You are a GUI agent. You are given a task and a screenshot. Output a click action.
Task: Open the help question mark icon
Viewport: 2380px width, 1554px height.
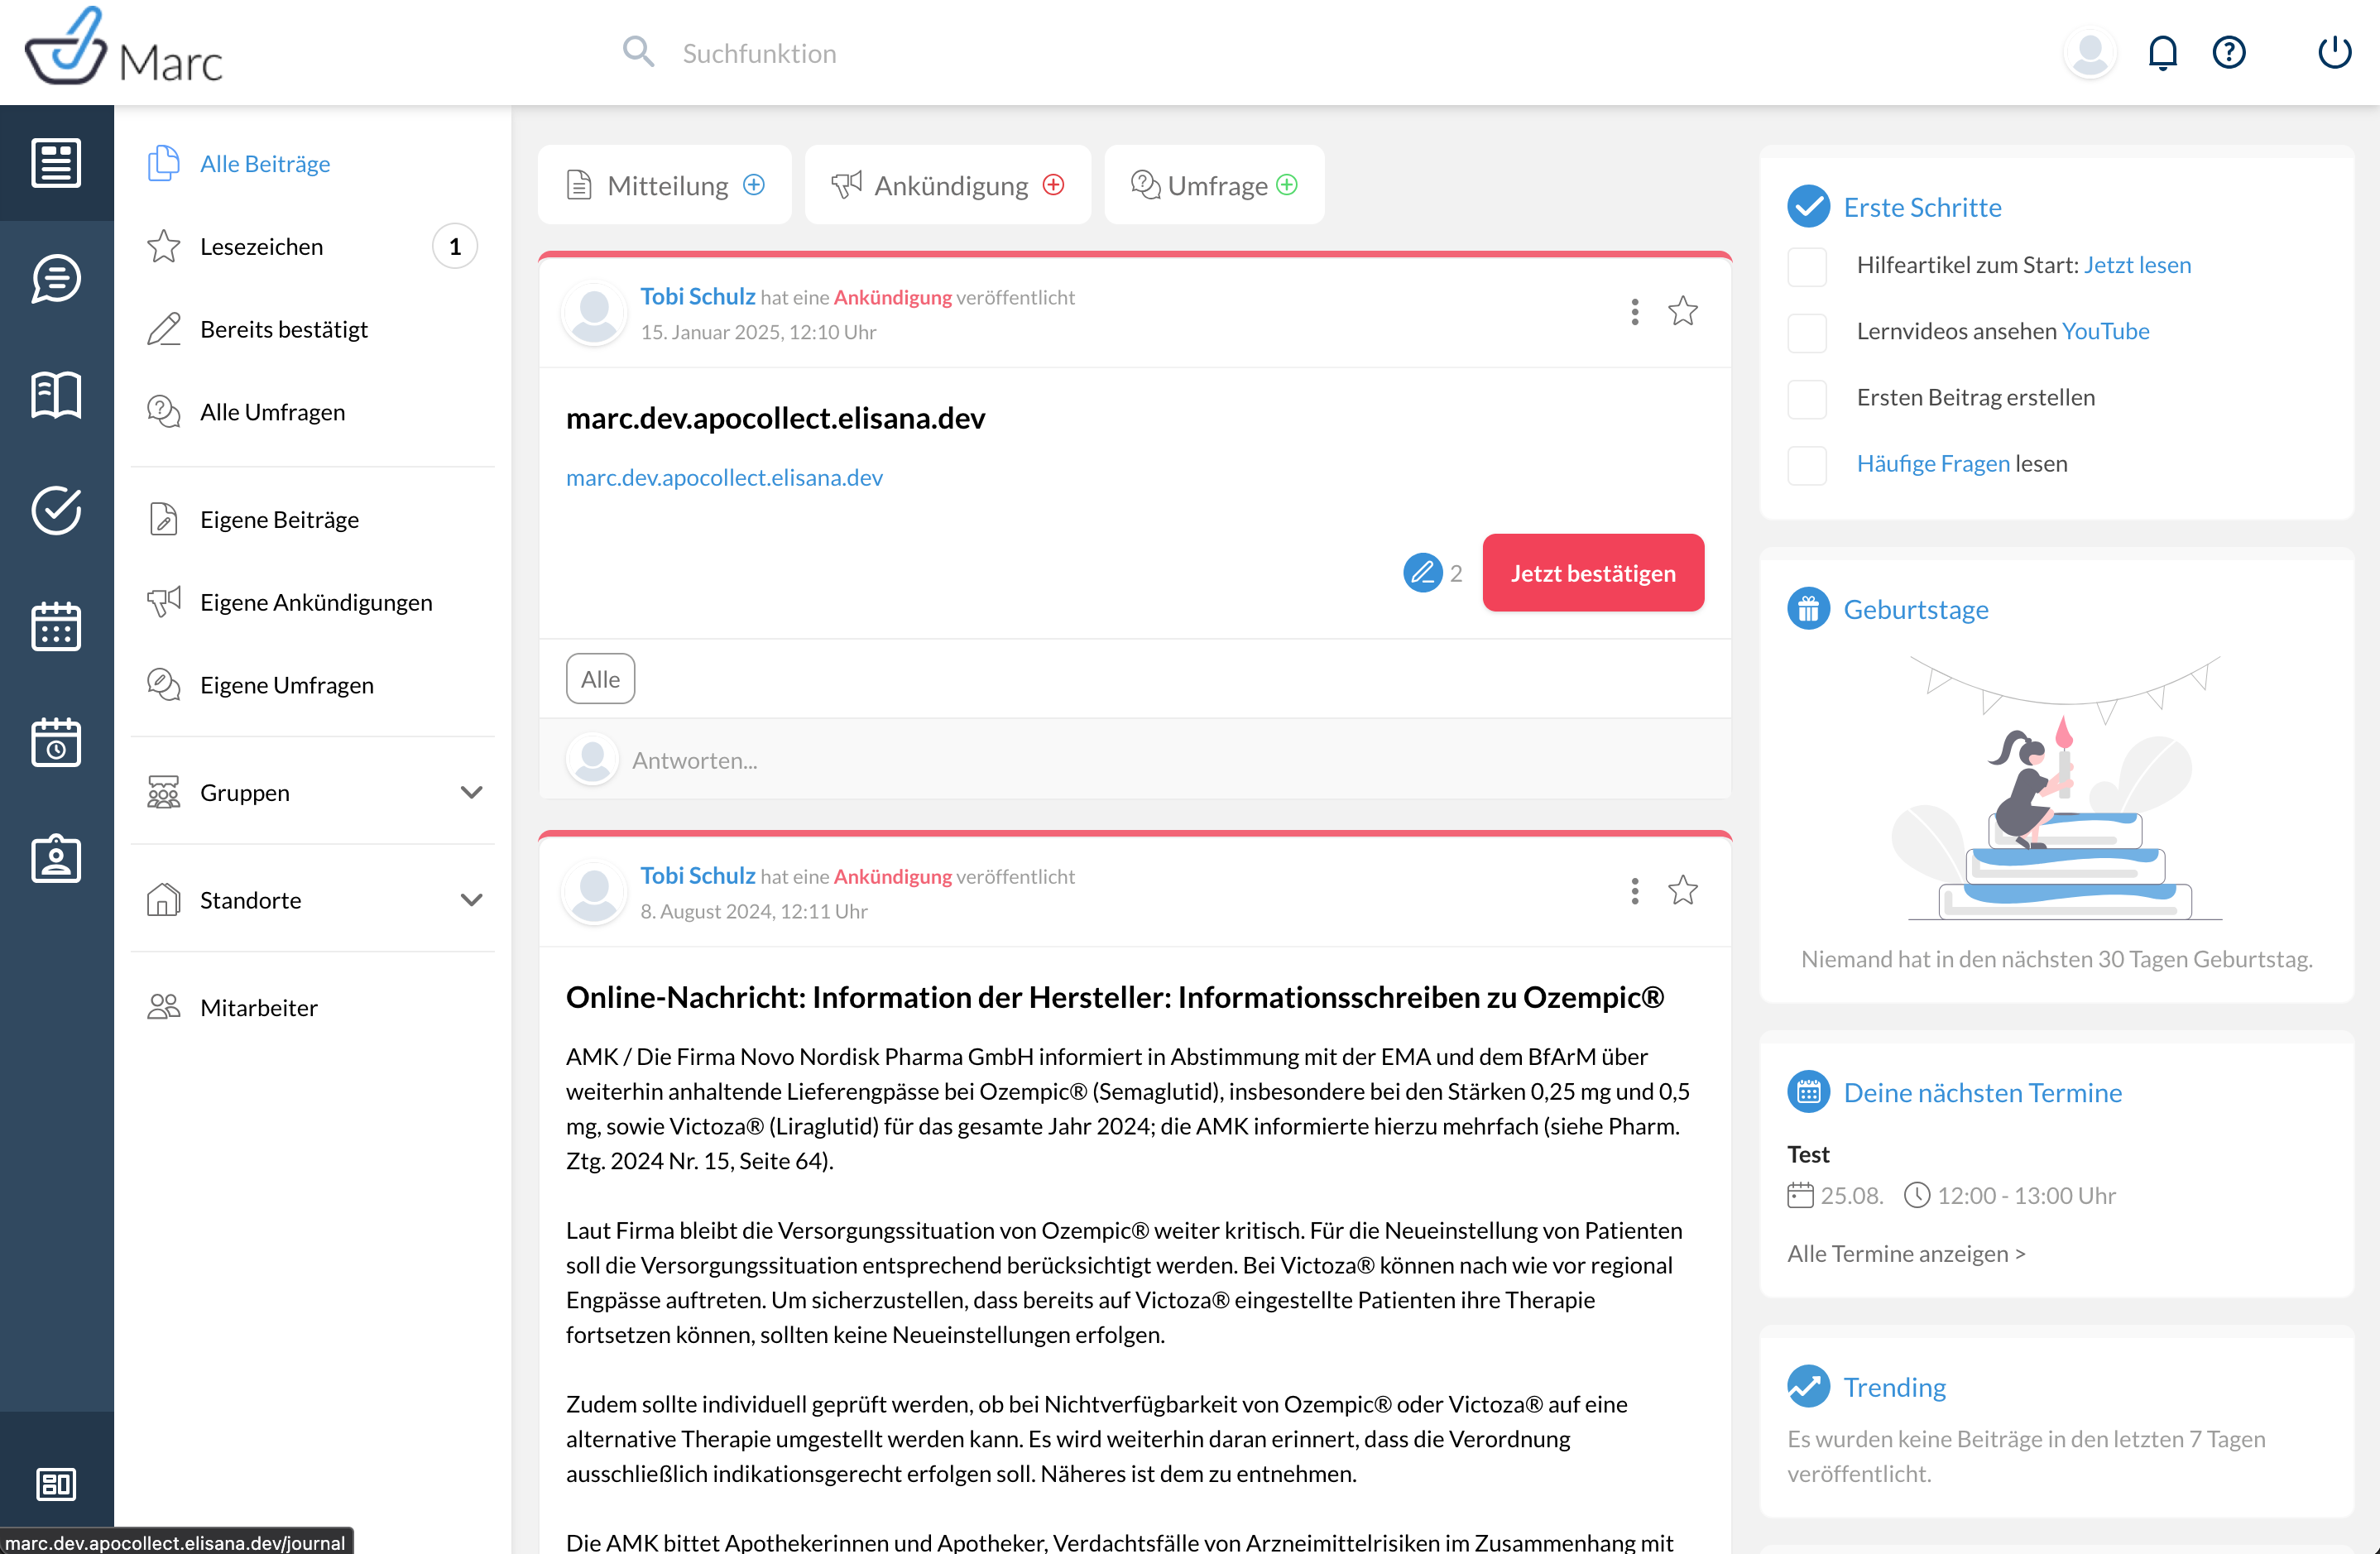pos(2229,52)
